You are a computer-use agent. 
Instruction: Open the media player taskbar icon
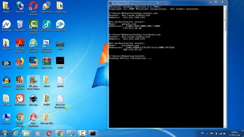coord(37,133)
